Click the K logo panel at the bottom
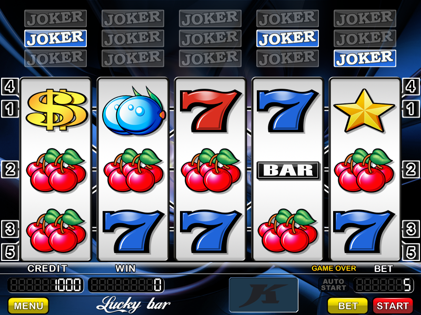This screenshot has height=315, width=421. pos(264,295)
